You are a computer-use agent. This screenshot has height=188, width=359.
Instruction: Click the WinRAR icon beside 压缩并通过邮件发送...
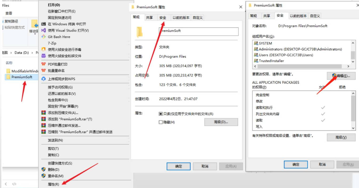tap(43, 125)
